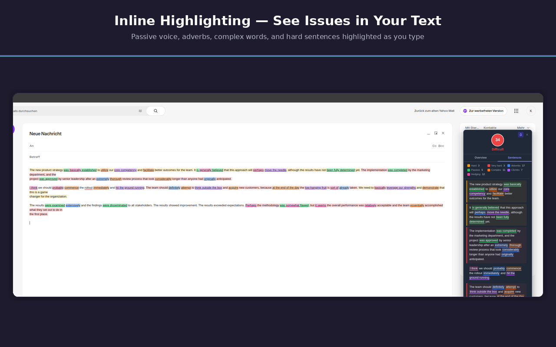Click the Hard yellow legend marker

click(x=469, y=166)
